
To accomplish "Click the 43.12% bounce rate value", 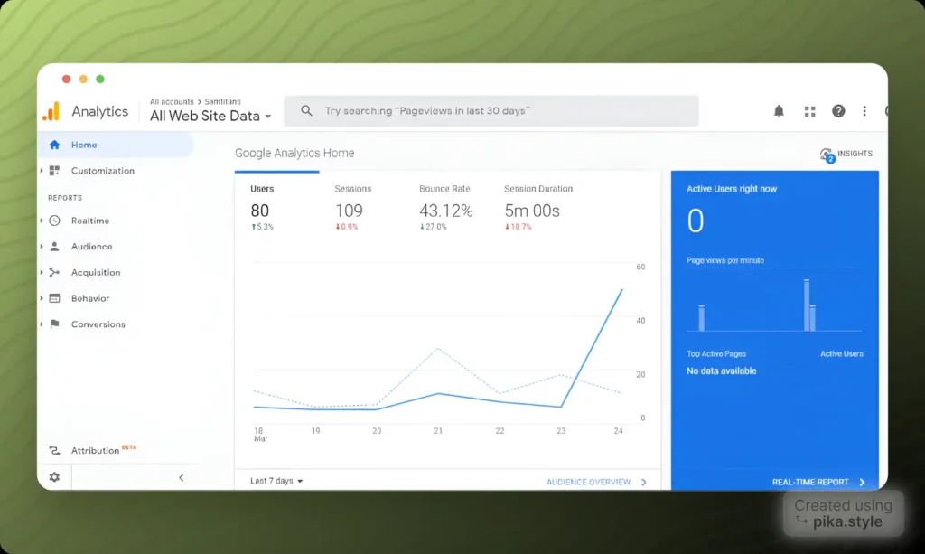I will pyautogui.click(x=446, y=211).
